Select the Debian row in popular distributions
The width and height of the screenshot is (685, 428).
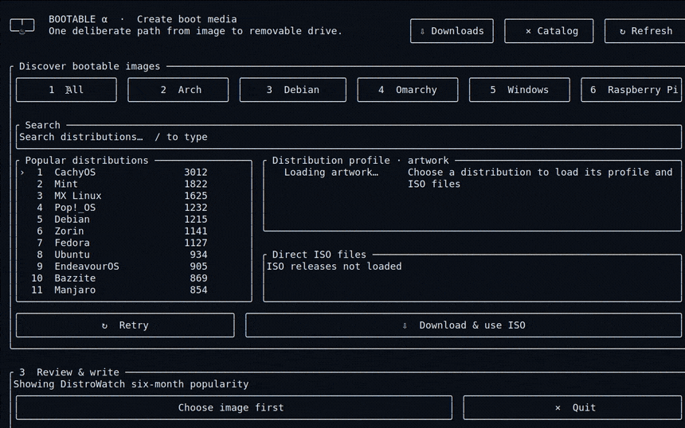click(x=134, y=220)
